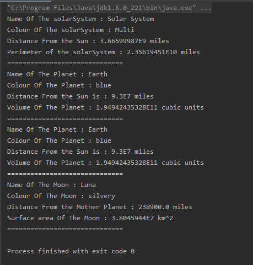Click the first 'Colour Of The Planet : blue' line

(x=59, y=85)
